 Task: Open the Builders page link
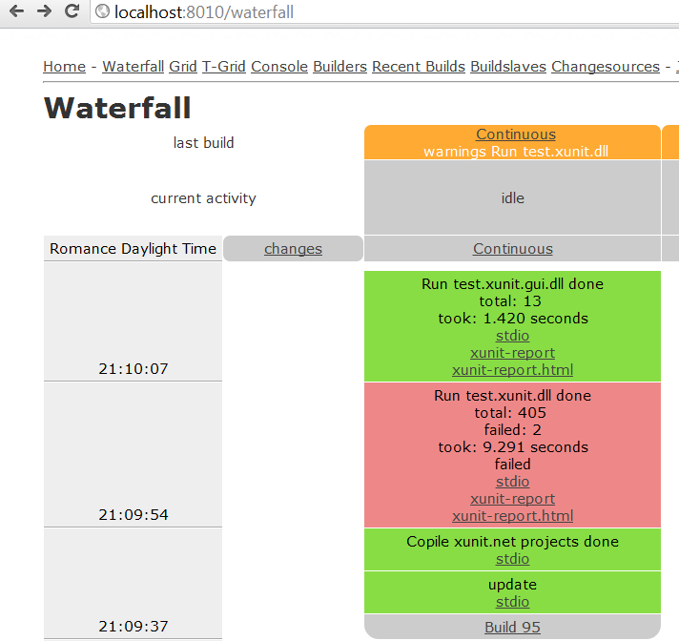point(339,67)
